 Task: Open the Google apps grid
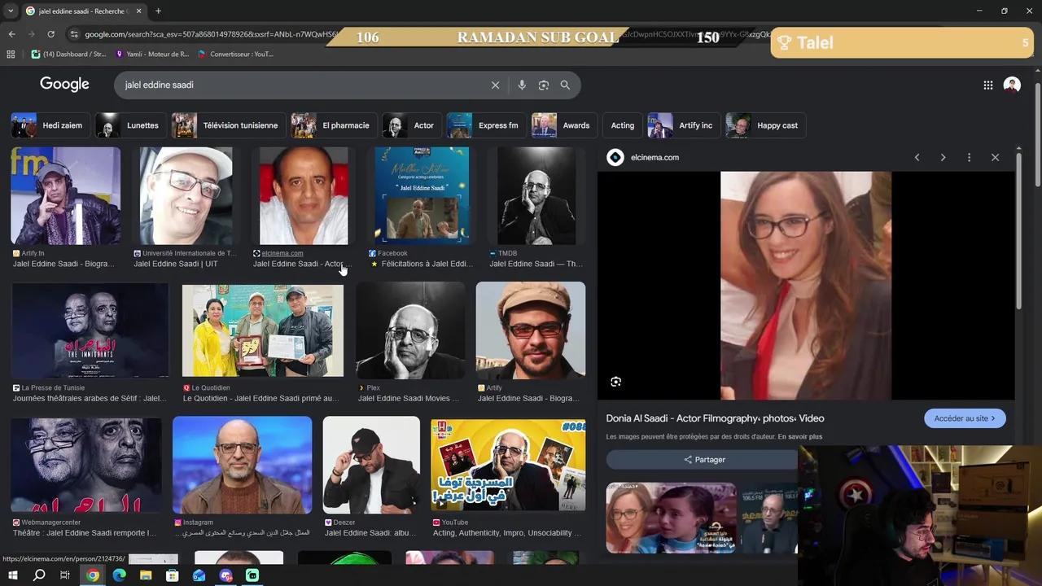987,85
